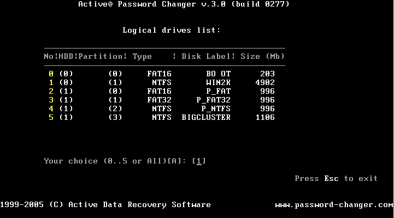This screenshot has width=394, height=218.
Task: Click the P_FAT disk label
Action: click(219, 91)
